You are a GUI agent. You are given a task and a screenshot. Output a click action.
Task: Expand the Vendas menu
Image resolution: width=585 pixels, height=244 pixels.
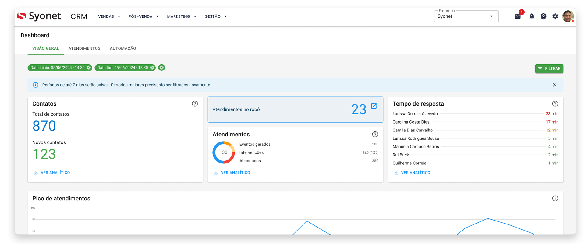click(x=109, y=16)
